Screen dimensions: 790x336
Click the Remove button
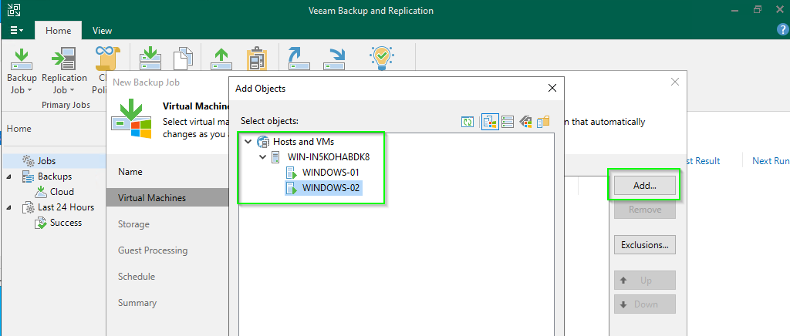(x=644, y=210)
